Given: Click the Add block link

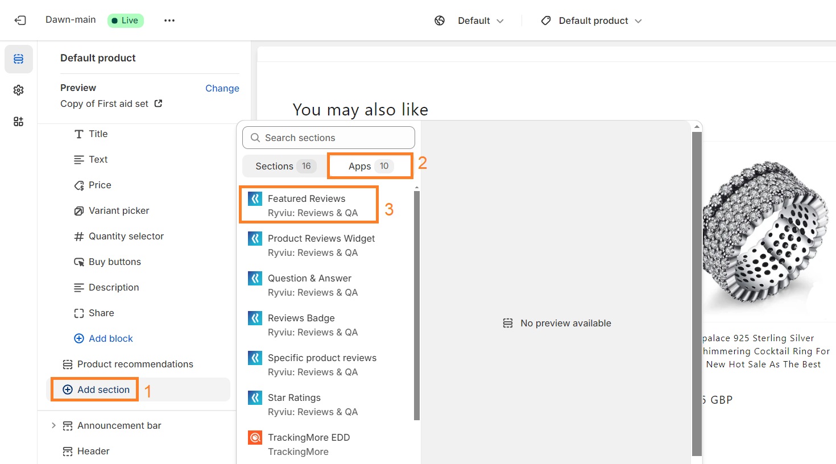Looking at the screenshot, I should pyautogui.click(x=110, y=338).
